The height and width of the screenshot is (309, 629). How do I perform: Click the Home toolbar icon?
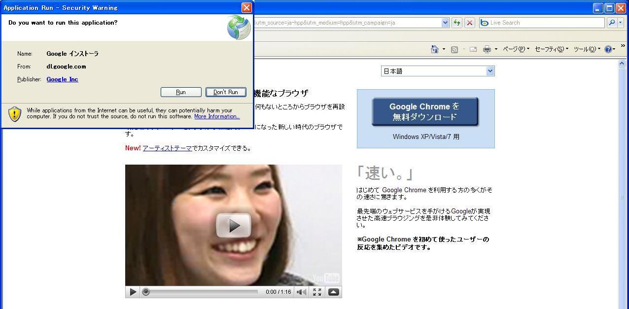tap(434, 49)
